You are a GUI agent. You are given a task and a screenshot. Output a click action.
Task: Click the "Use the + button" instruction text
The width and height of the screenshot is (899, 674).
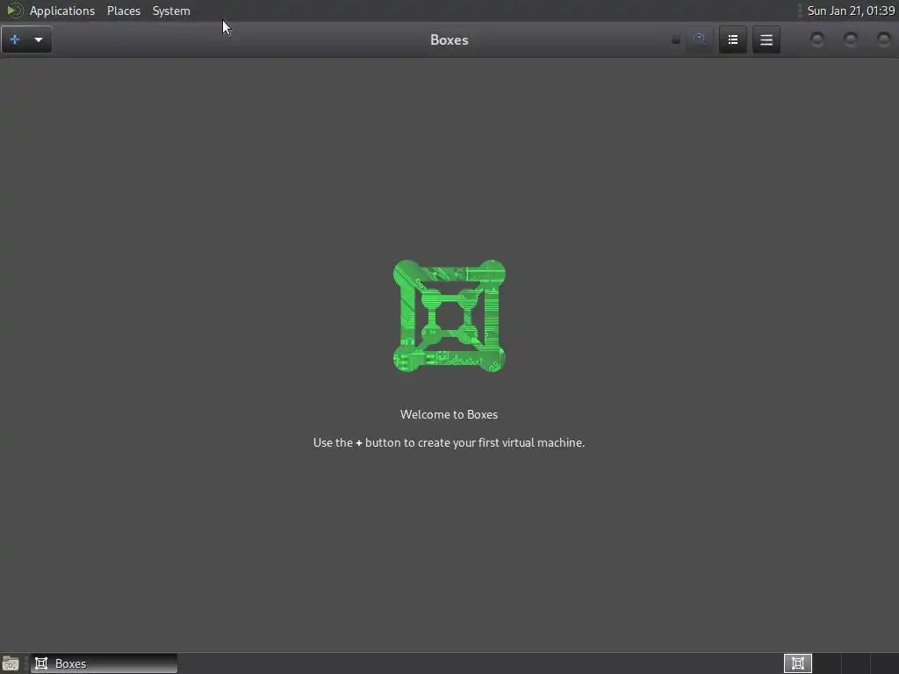click(x=449, y=442)
